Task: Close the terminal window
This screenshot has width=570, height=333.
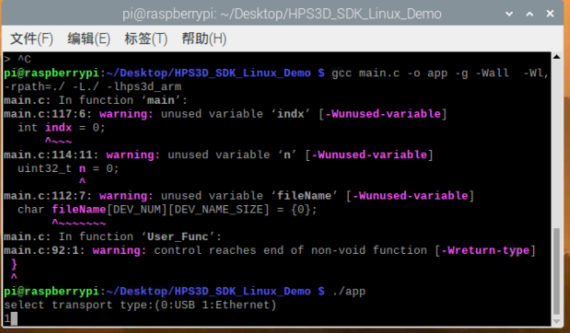Action: pyautogui.click(x=550, y=14)
